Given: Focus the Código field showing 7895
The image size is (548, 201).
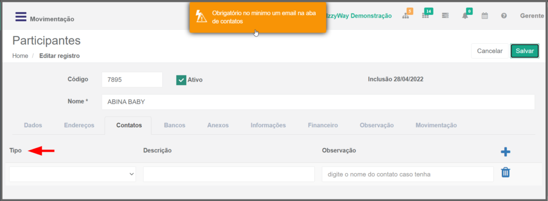Looking at the screenshot, I should click(132, 80).
